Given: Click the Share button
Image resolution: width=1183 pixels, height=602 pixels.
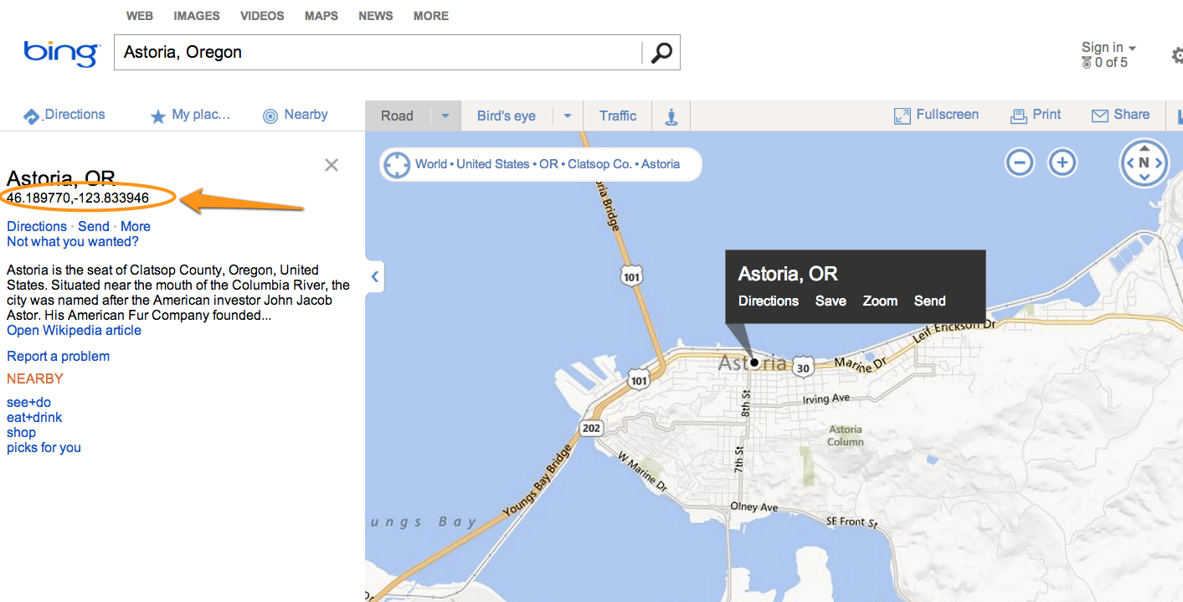Looking at the screenshot, I should (x=1120, y=116).
